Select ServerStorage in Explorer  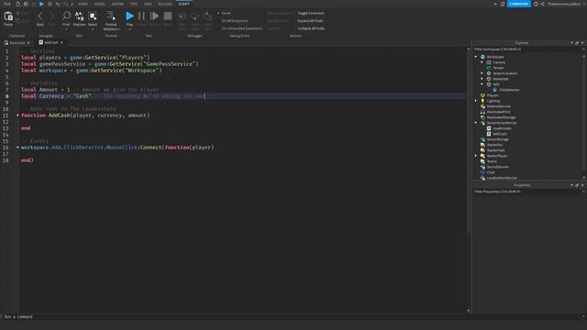coord(497,139)
